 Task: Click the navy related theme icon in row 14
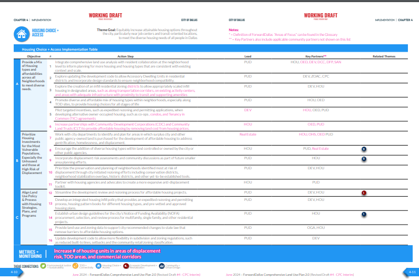pos(364,214)
